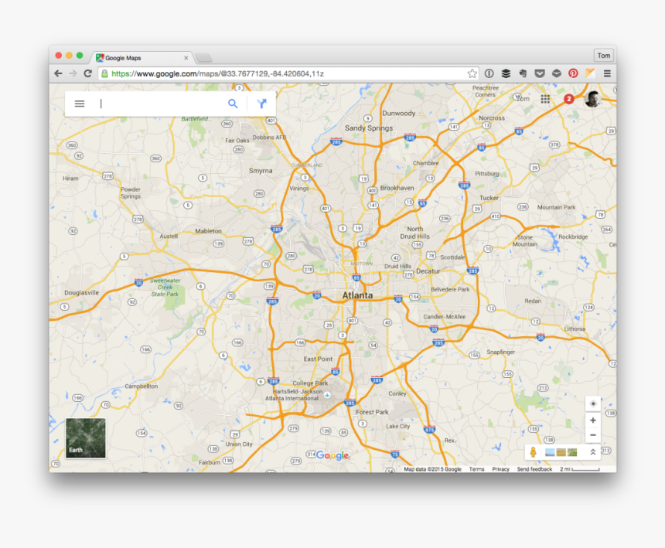Viewport: 665px width, 548px height.
Task: Select the Google Maps browser tab
Action: pyautogui.click(x=142, y=58)
